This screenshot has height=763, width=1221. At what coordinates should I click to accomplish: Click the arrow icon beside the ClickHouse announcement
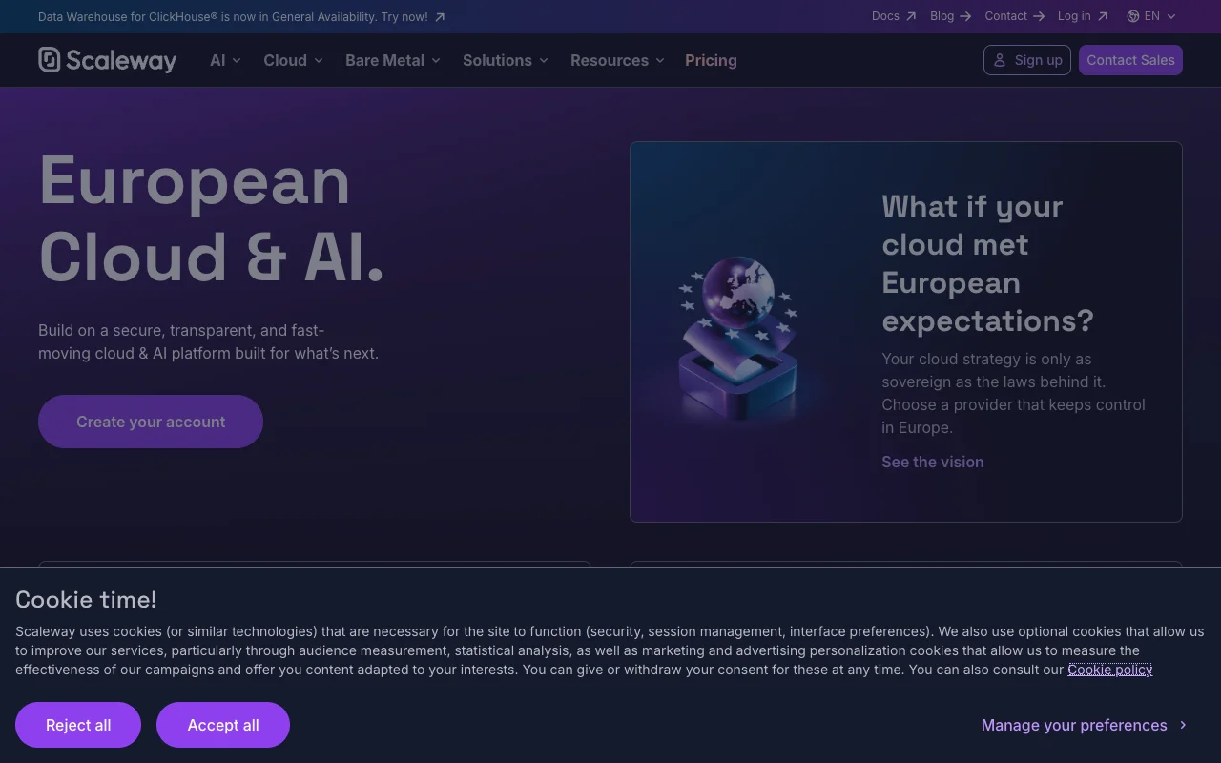440,17
